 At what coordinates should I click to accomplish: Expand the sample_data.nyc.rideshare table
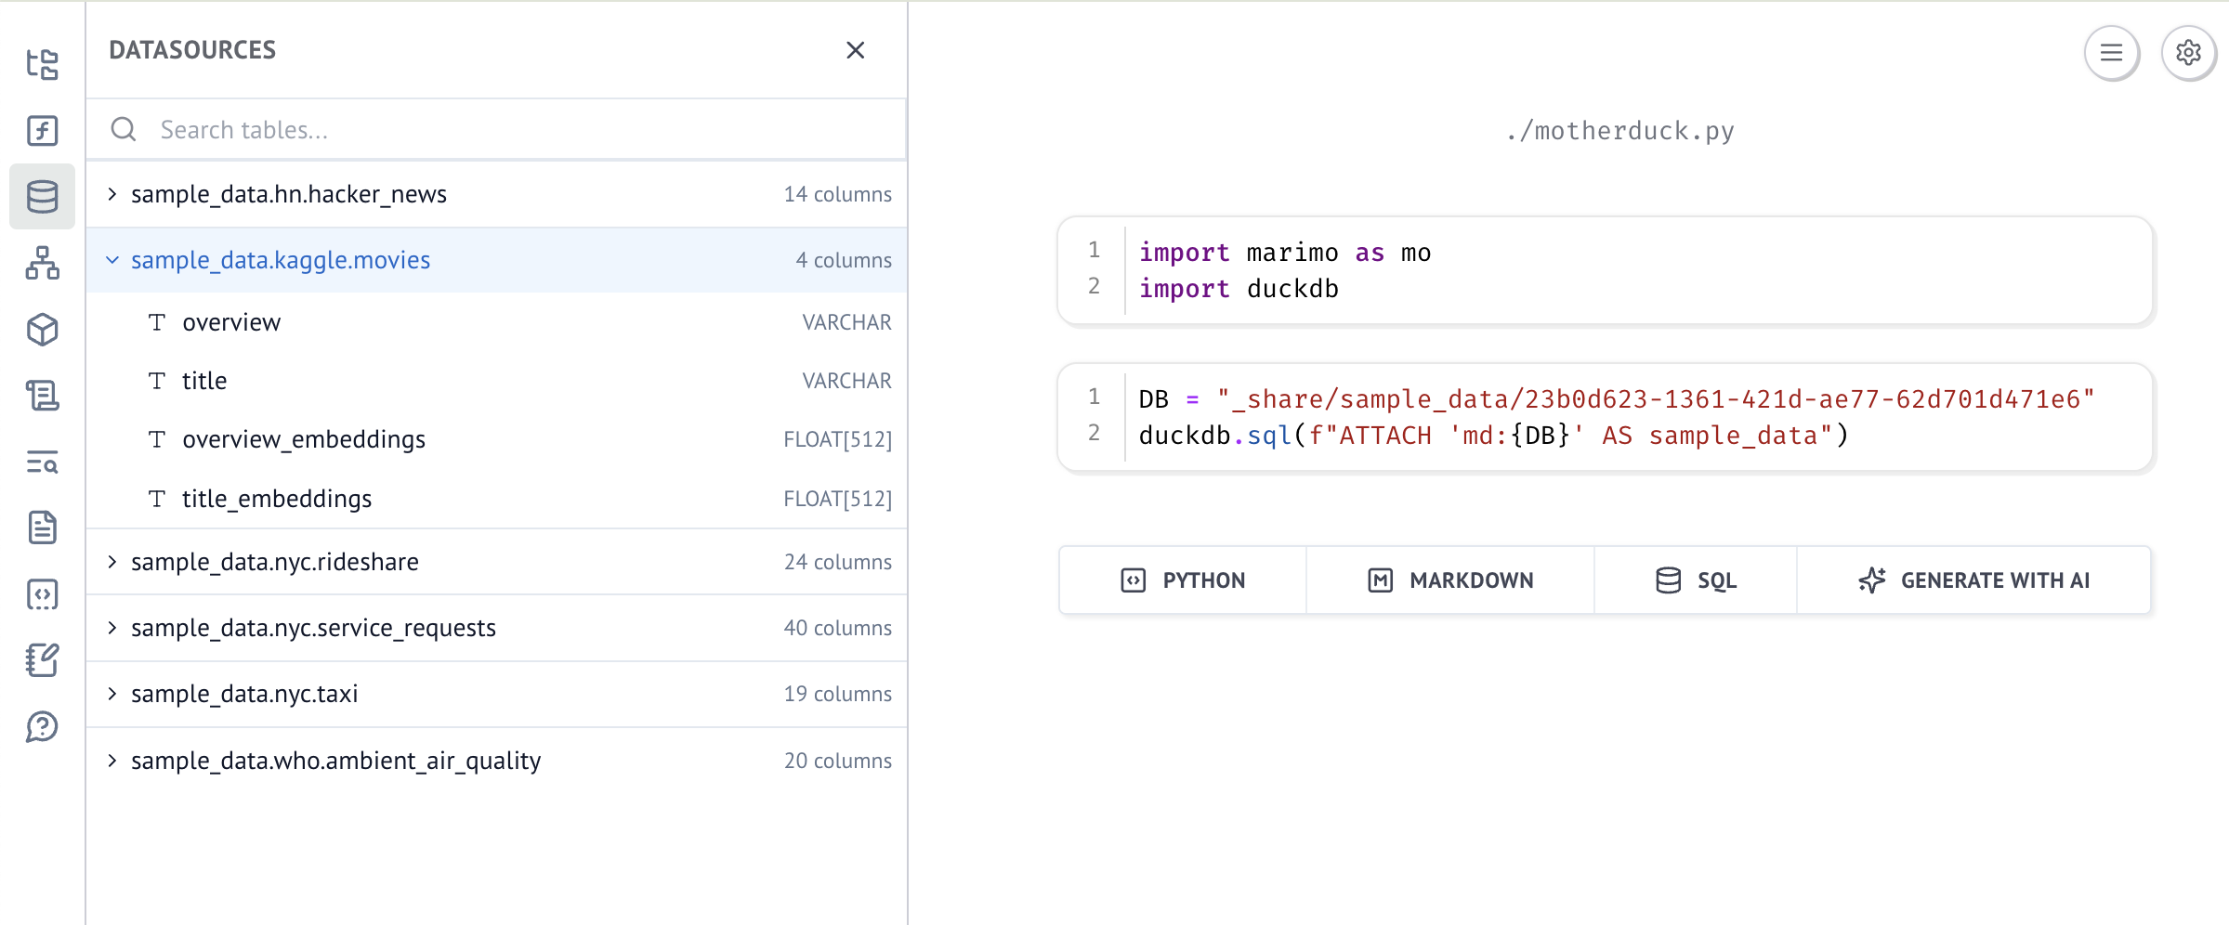click(x=274, y=562)
